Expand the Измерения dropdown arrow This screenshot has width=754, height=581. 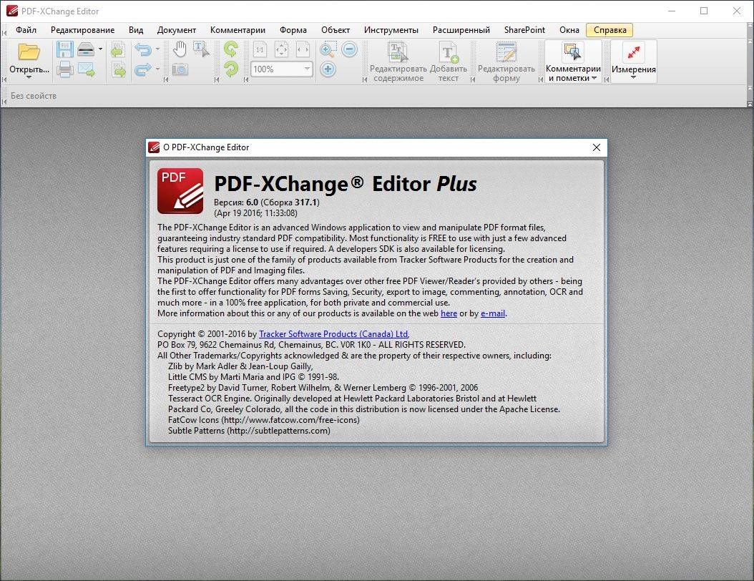tap(633, 77)
